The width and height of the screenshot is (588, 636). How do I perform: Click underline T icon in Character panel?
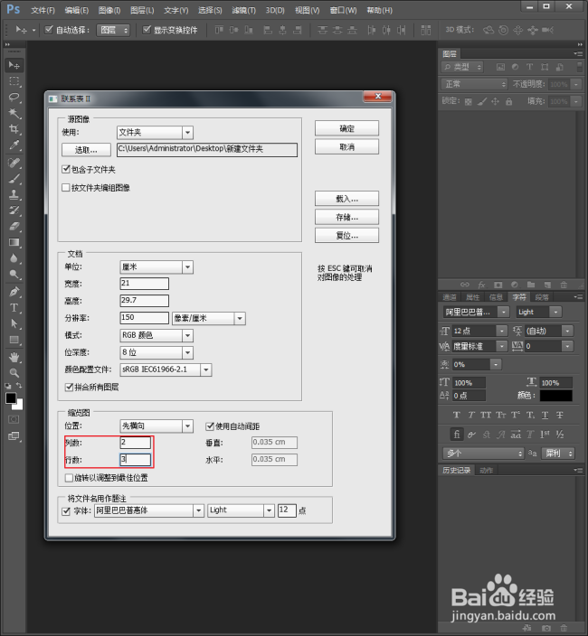tap(545, 415)
